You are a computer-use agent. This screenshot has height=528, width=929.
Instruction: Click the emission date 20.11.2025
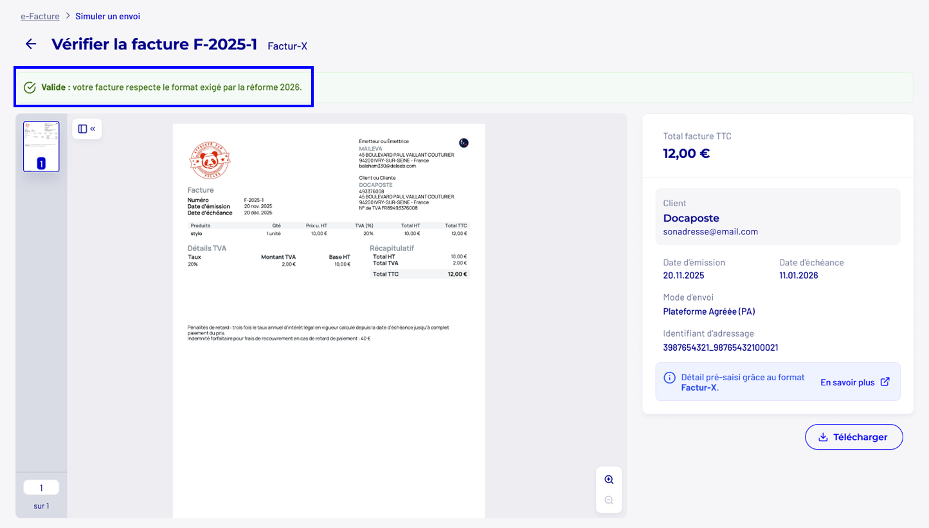coord(683,276)
